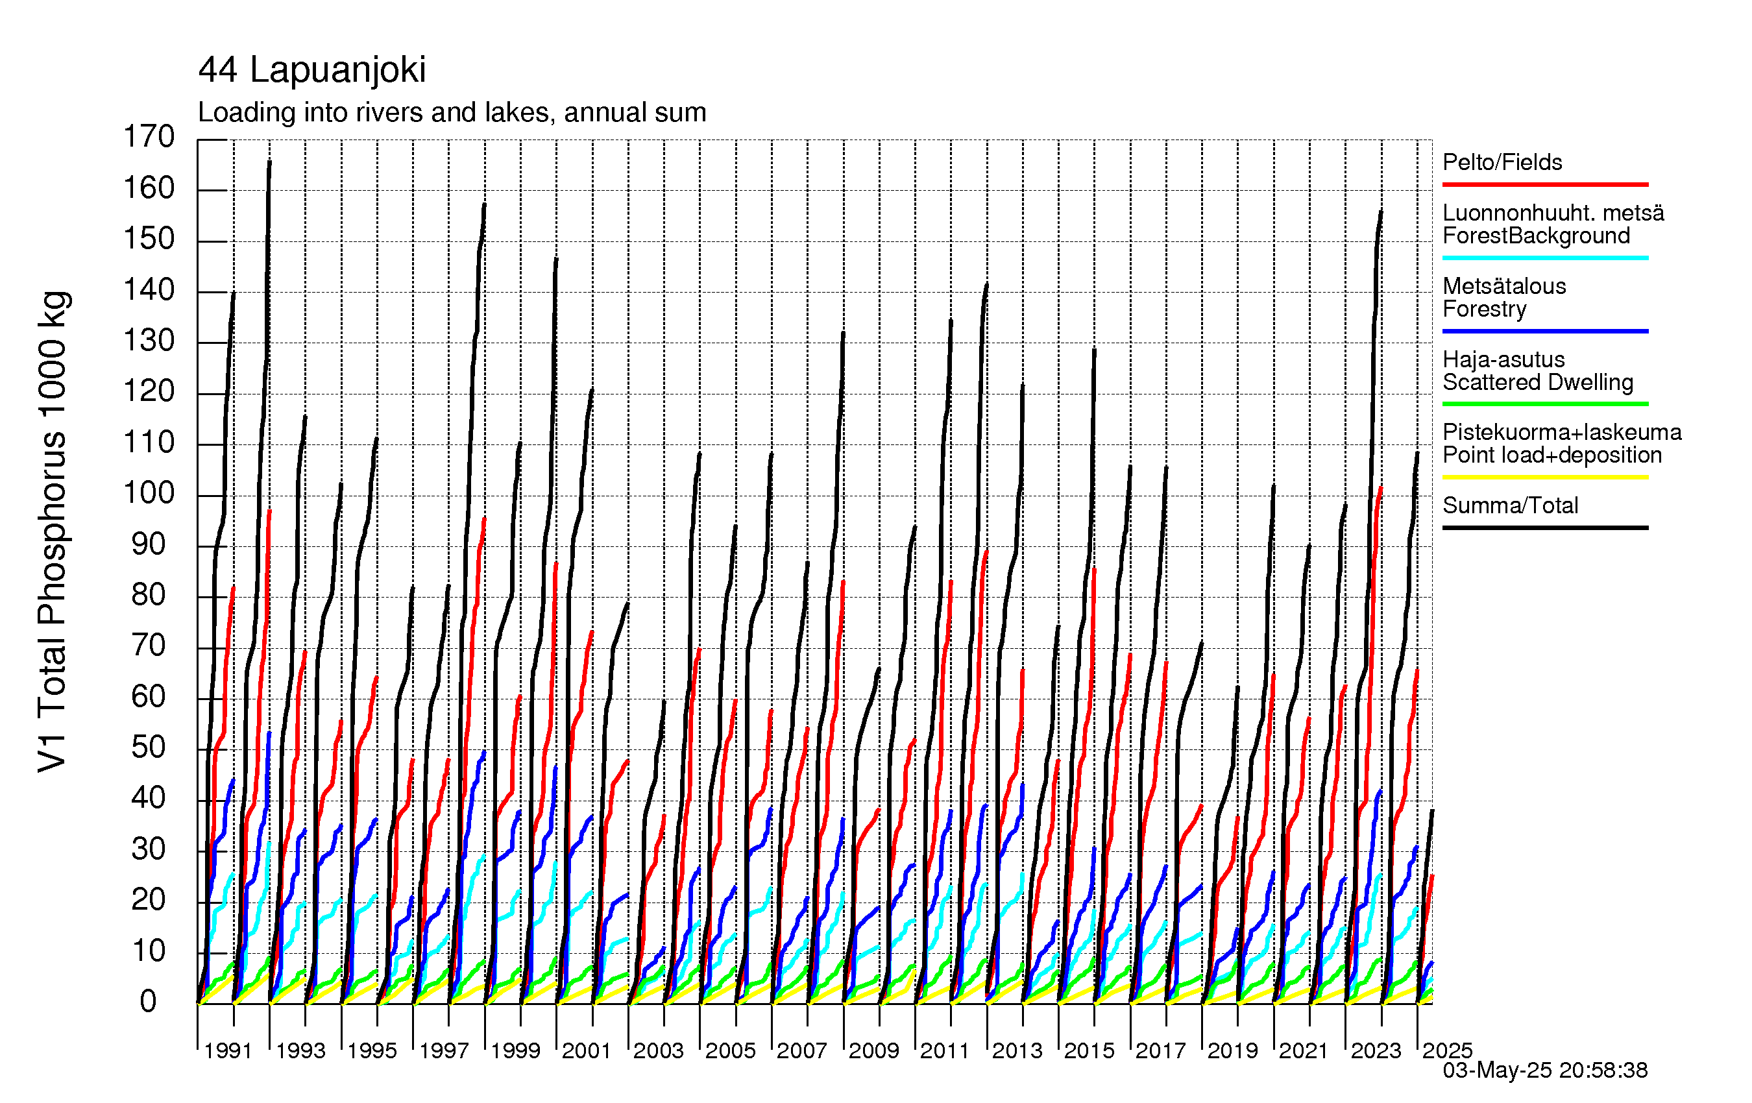Click the y-axis label 'V1 Total Phosphorus 1000 kg'
The height and width of the screenshot is (1103, 1752).
pos(53,531)
